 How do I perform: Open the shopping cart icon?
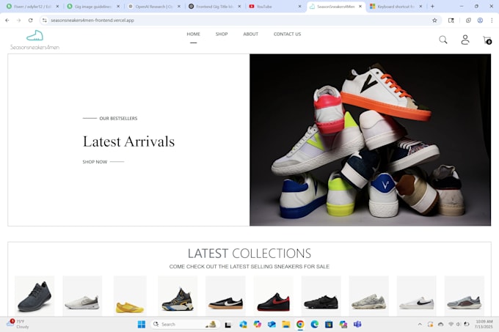(487, 40)
